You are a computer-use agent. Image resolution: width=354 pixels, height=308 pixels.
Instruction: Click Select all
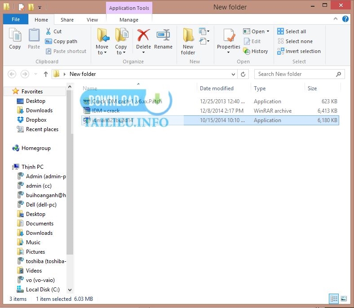[292, 31]
